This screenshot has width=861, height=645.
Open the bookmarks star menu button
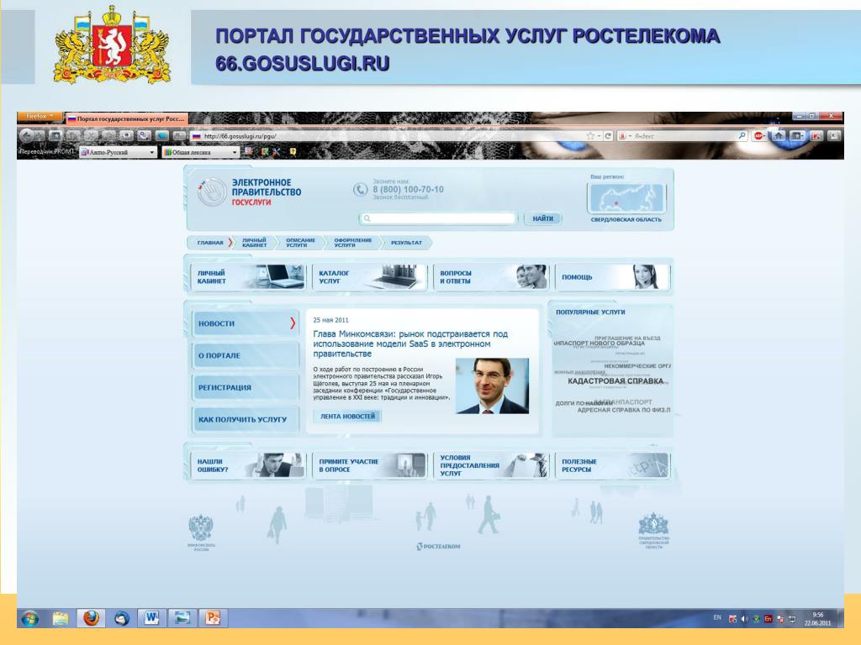[x=798, y=135]
